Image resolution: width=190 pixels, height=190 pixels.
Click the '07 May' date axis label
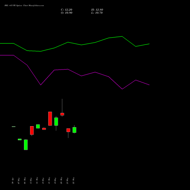pyautogui.click(x=19, y=181)
